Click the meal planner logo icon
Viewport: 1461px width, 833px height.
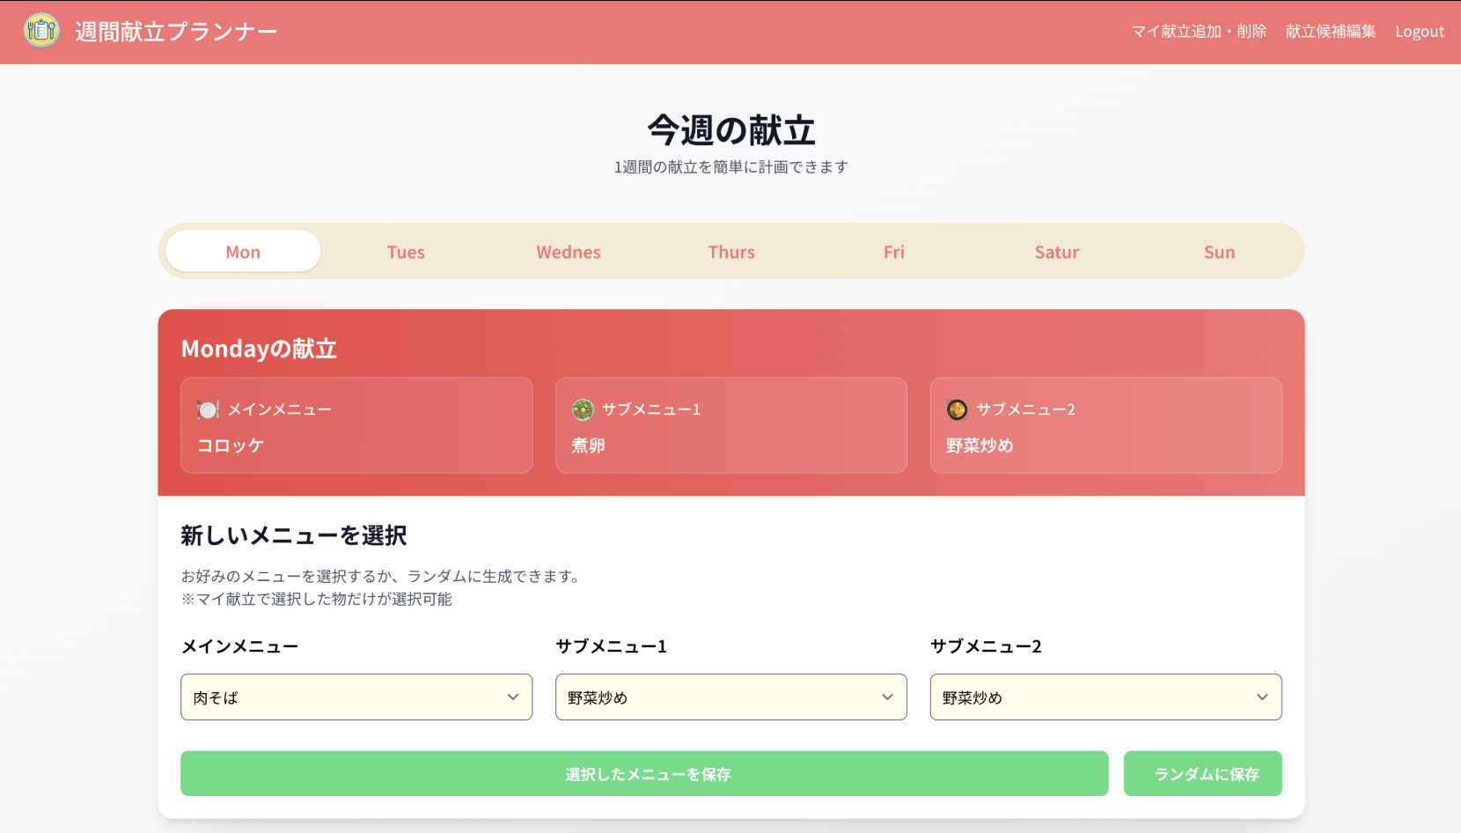(x=41, y=31)
